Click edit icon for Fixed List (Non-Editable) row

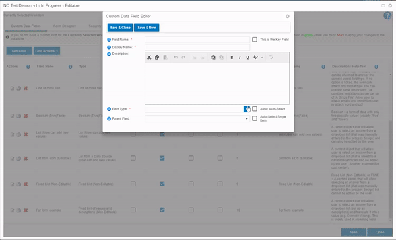pos(12,184)
